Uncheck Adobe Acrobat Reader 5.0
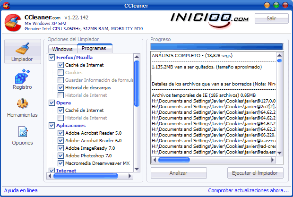293x197 pixels. [x=60, y=133]
